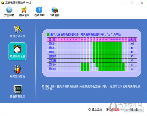
Task: Toggle 星期日 hour 9 green cell
Action: pyautogui.click(x=85, y=69)
